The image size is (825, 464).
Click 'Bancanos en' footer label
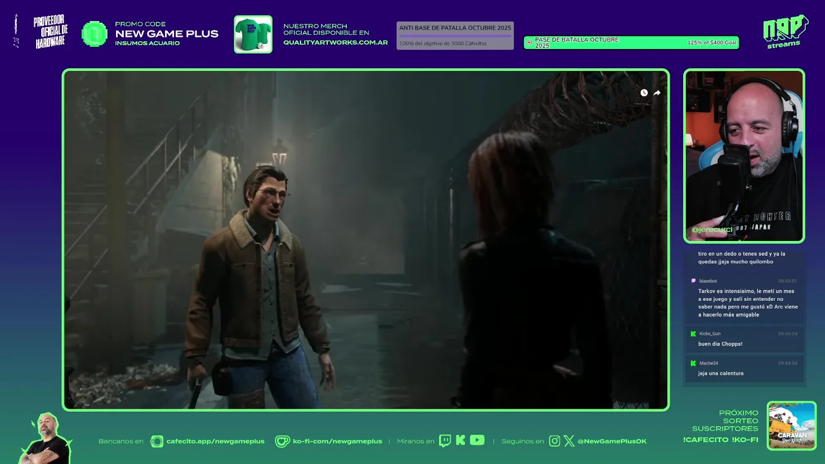coord(121,441)
